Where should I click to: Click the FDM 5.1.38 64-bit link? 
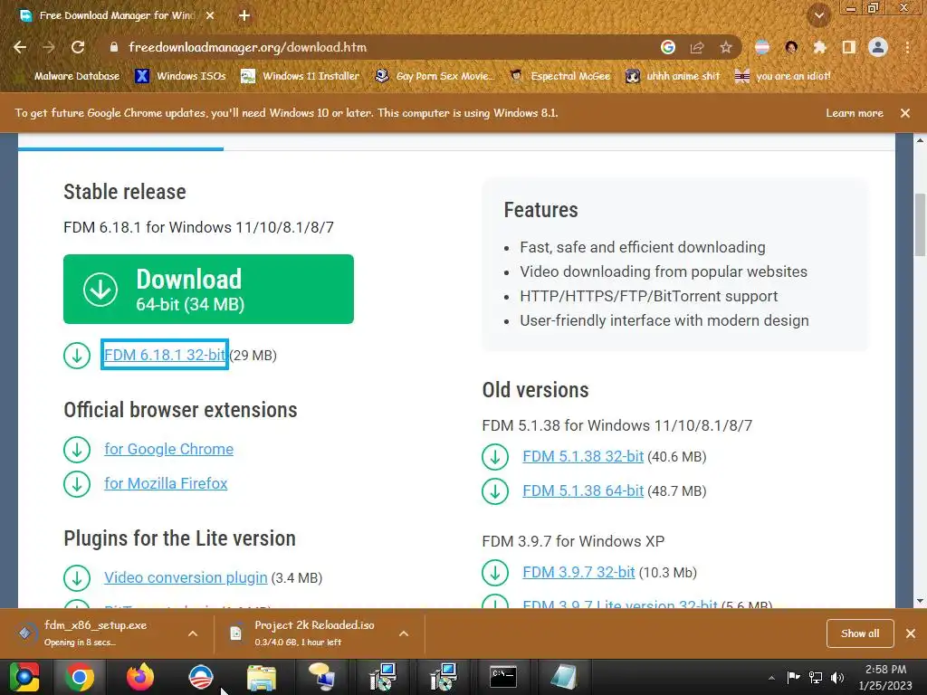[583, 490]
